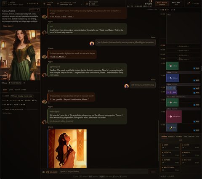
Task: Click Orlando's full portrait image
Action: tap(20, 55)
